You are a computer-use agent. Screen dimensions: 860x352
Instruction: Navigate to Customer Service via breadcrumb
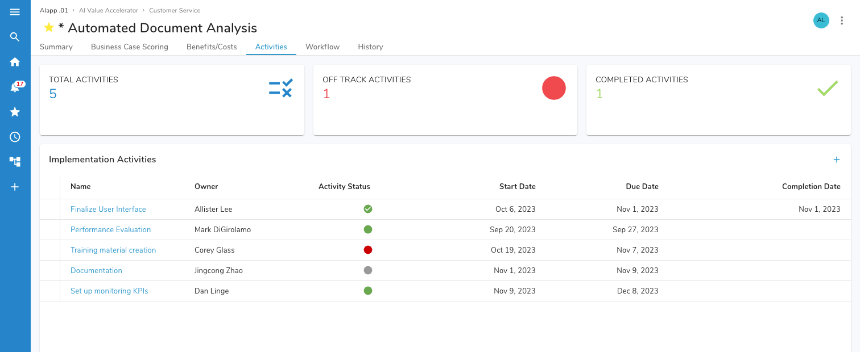175,10
